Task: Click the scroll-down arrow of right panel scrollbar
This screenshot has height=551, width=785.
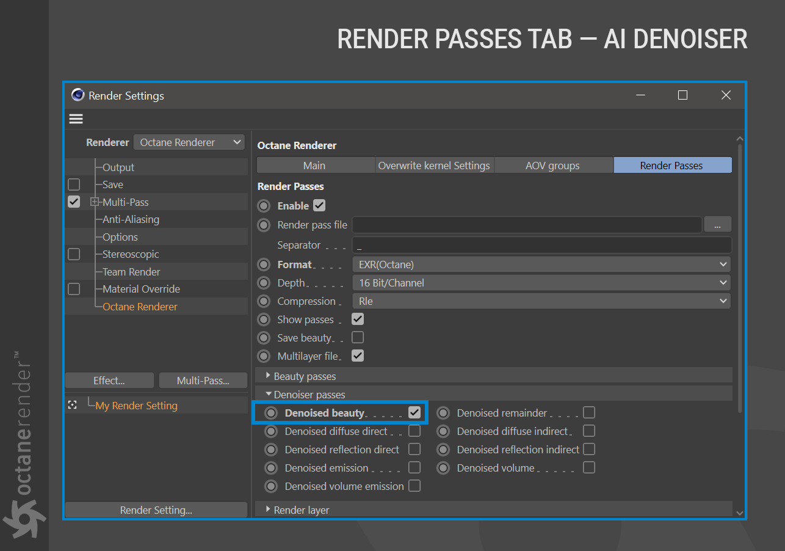Action: tap(740, 513)
